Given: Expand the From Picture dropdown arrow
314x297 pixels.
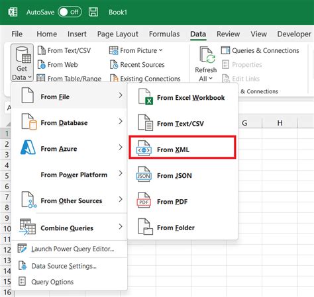Looking at the screenshot, I should pyautogui.click(x=161, y=50).
